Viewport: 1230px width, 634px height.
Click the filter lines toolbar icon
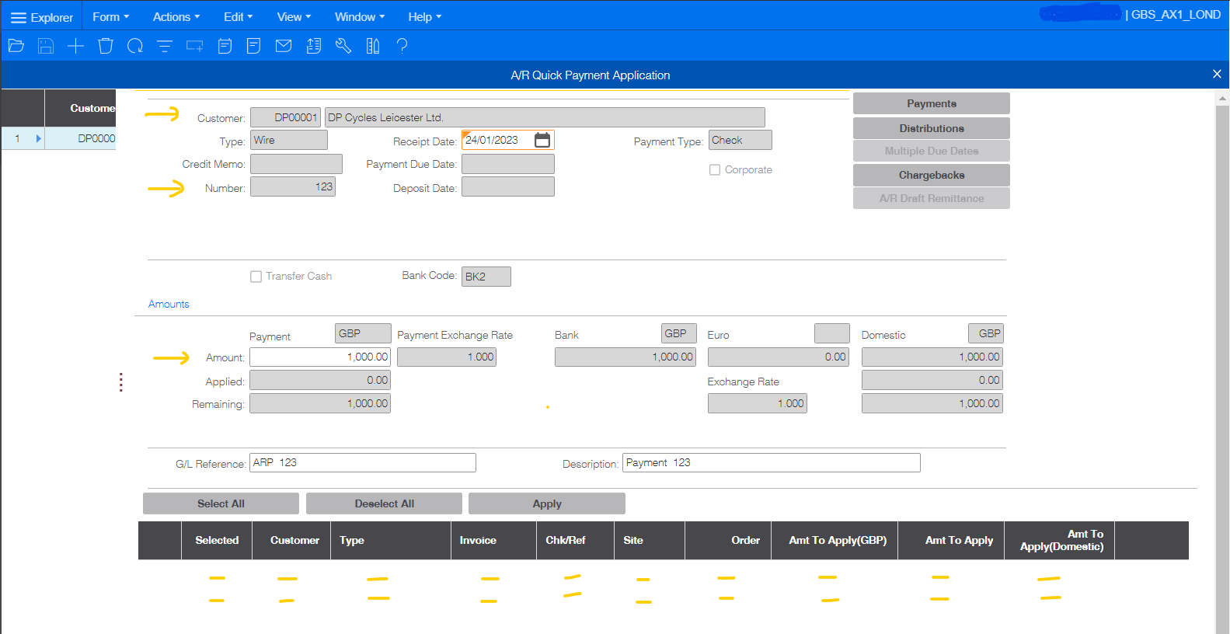[165, 47]
